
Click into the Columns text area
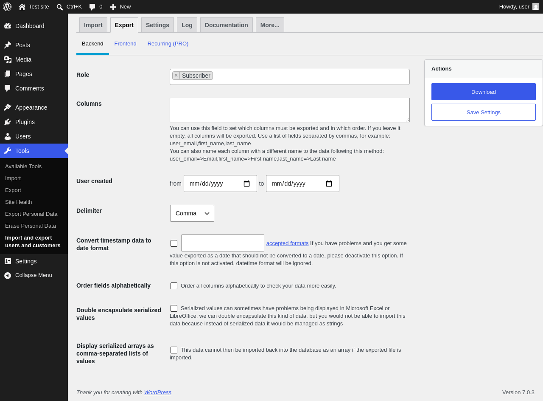point(290,110)
